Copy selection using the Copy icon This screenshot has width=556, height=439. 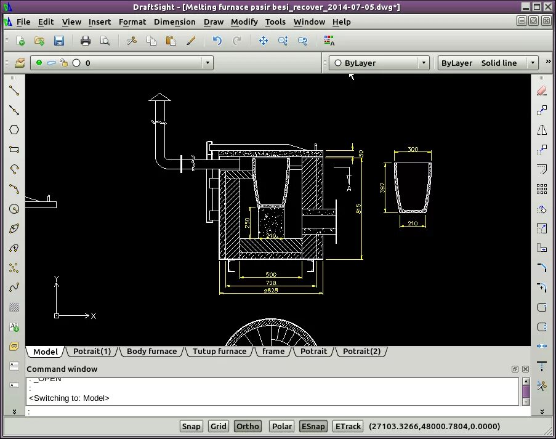click(151, 41)
